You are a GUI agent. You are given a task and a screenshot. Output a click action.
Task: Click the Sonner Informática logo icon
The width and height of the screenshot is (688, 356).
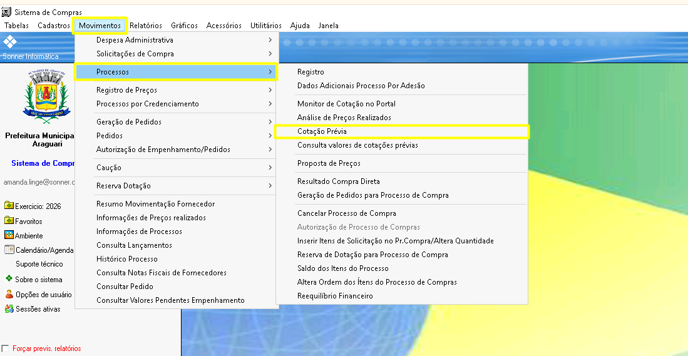[10, 43]
